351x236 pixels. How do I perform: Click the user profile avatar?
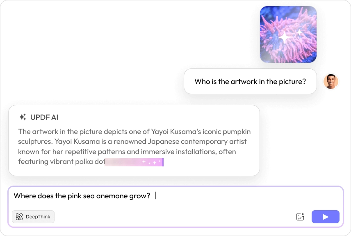click(x=330, y=82)
